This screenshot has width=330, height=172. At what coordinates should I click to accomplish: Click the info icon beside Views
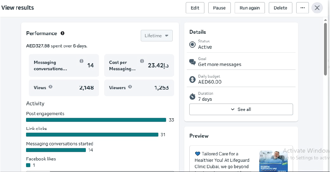click(50, 87)
